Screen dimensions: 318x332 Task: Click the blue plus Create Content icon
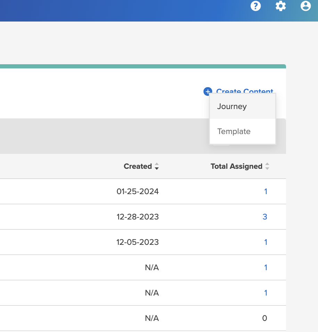tap(207, 91)
